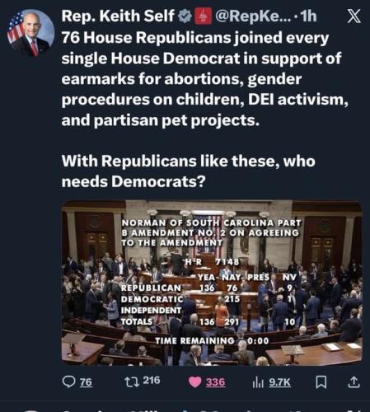Click the 336 likes count
This screenshot has height=412, width=370.
[216, 382]
